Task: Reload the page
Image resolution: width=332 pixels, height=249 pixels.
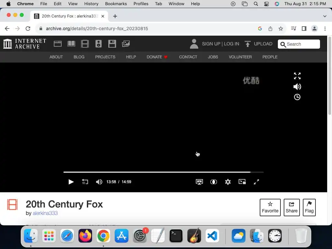Action: coord(28,29)
